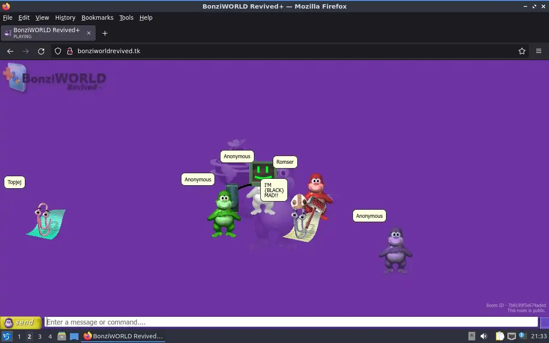Open the tracking protection shield

pyautogui.click(x=58, y=51)
